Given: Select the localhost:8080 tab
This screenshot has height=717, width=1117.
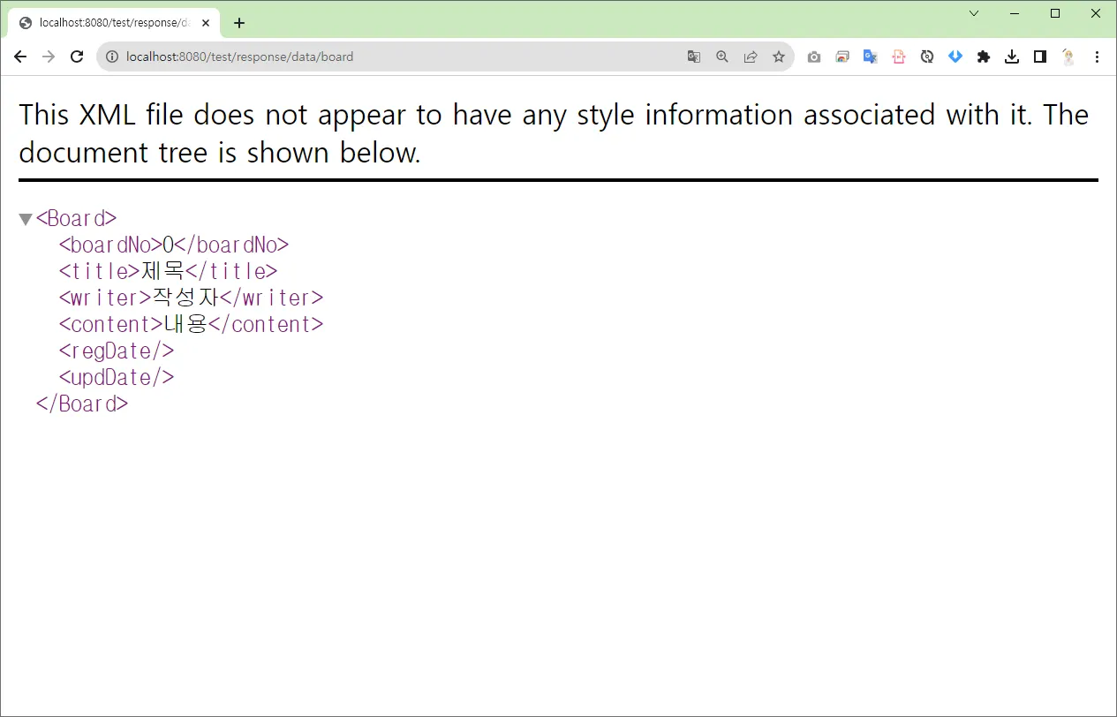Looking at the screenshot, I should point(113,23).
